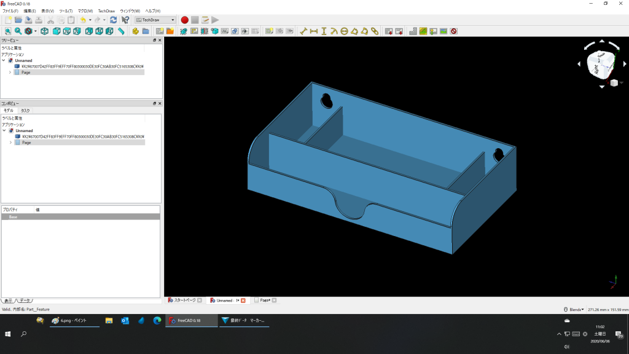The image size is (629, 354).
Task: Click the yellow Create Part icon
Action: pos(136,31)
